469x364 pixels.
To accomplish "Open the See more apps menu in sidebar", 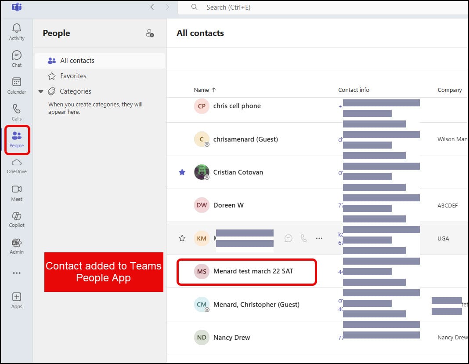I will (x=16, y=273).
